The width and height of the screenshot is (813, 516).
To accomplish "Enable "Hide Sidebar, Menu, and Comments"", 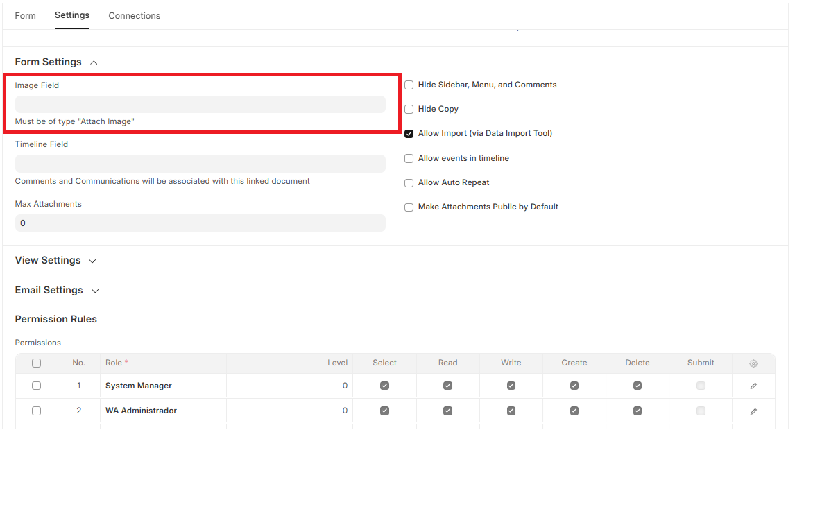I will tap(409, 85).
